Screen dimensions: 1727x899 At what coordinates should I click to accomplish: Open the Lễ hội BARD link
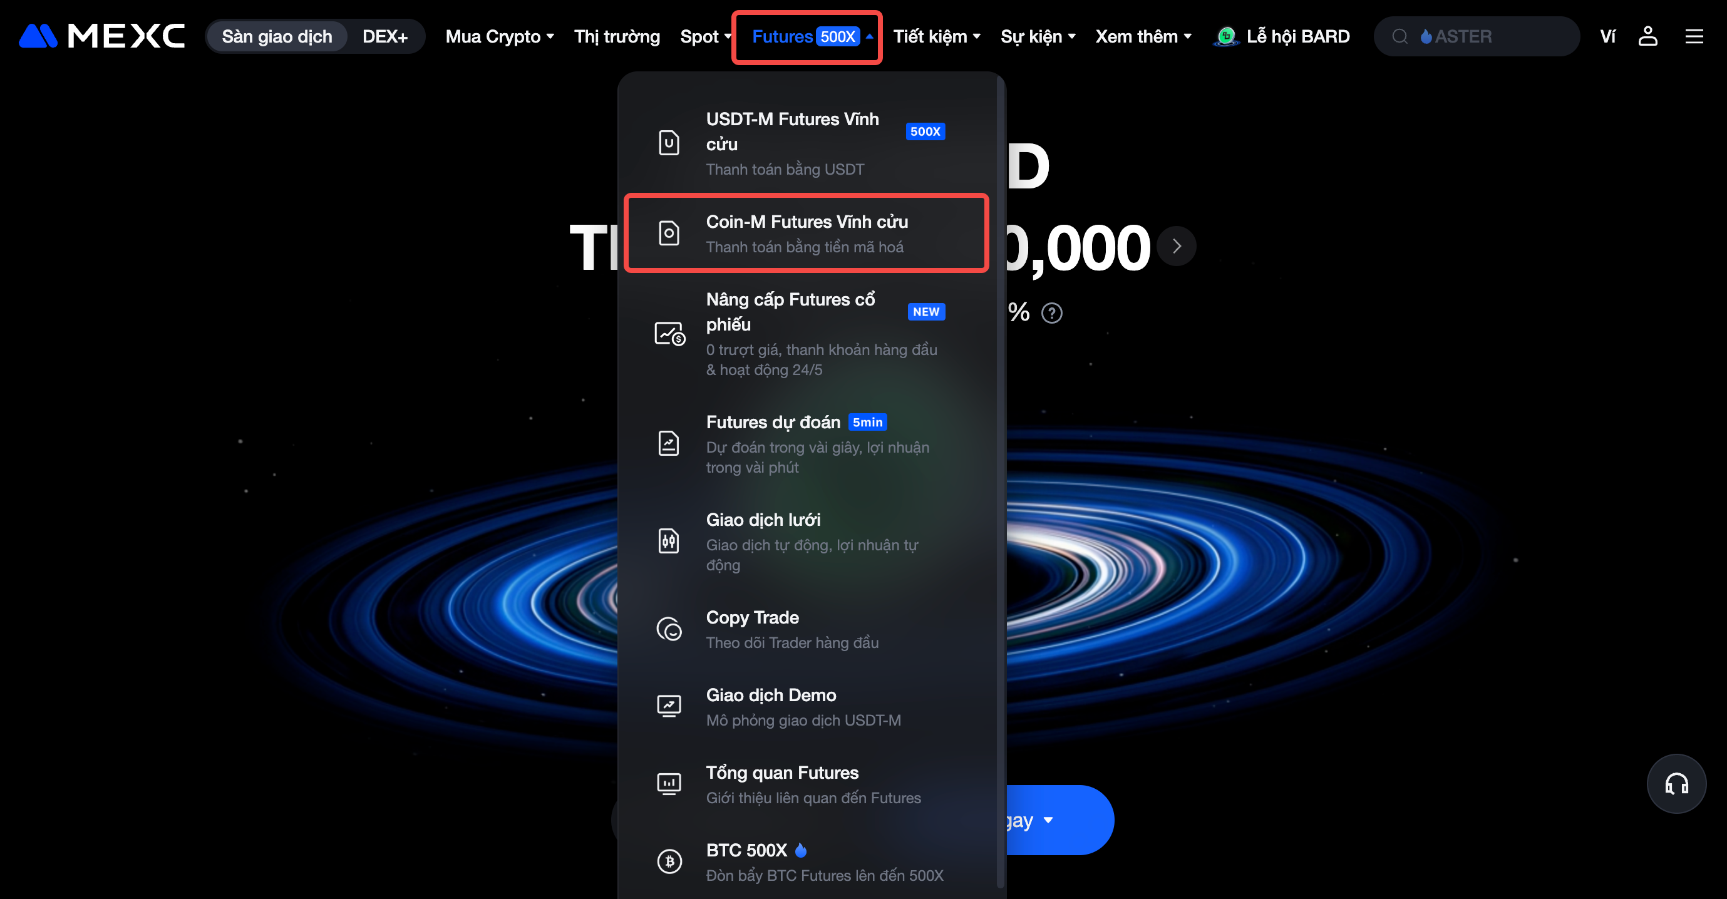click(x=1281, y=36)
